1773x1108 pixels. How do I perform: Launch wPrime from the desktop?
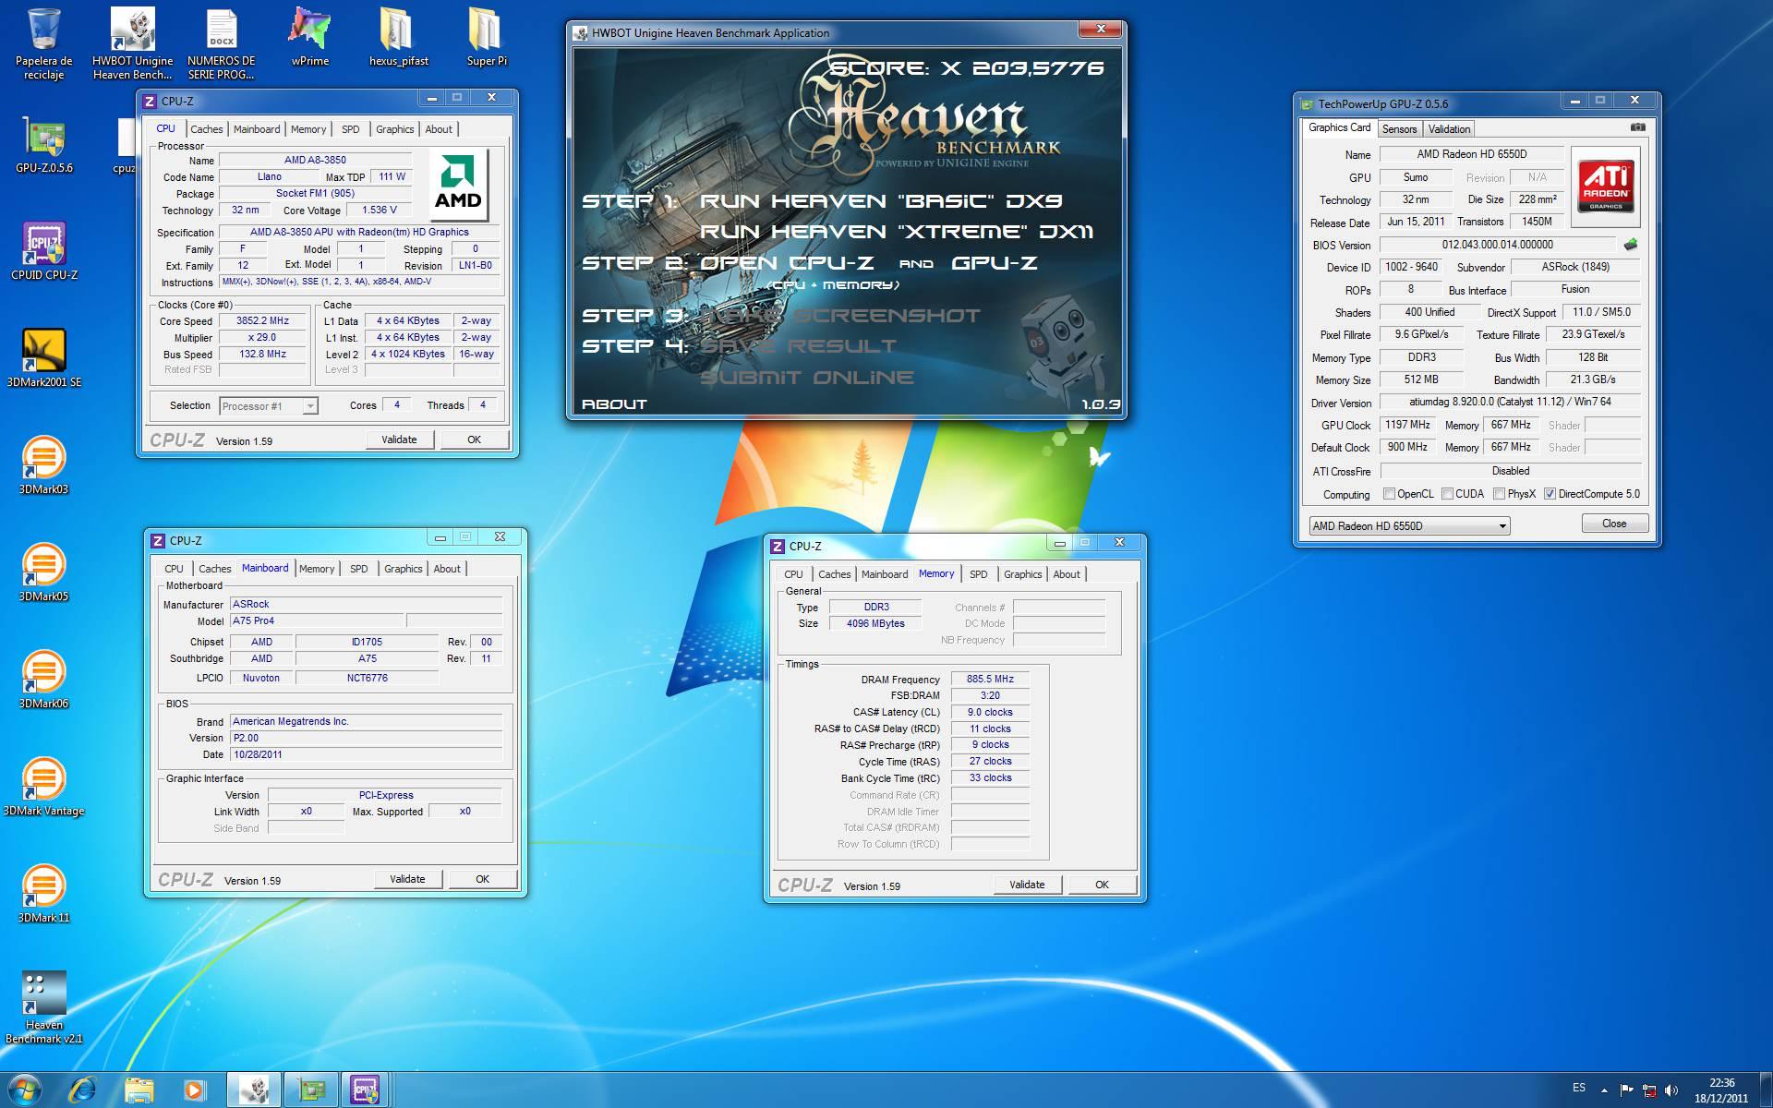pos(309,37)
